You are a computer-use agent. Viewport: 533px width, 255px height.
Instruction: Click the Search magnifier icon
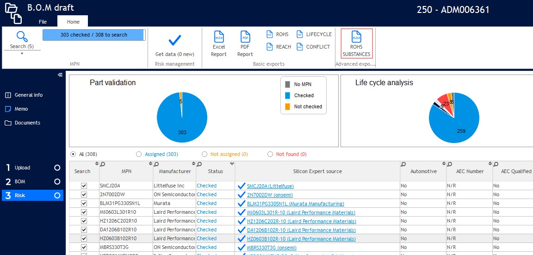point(22,37)
